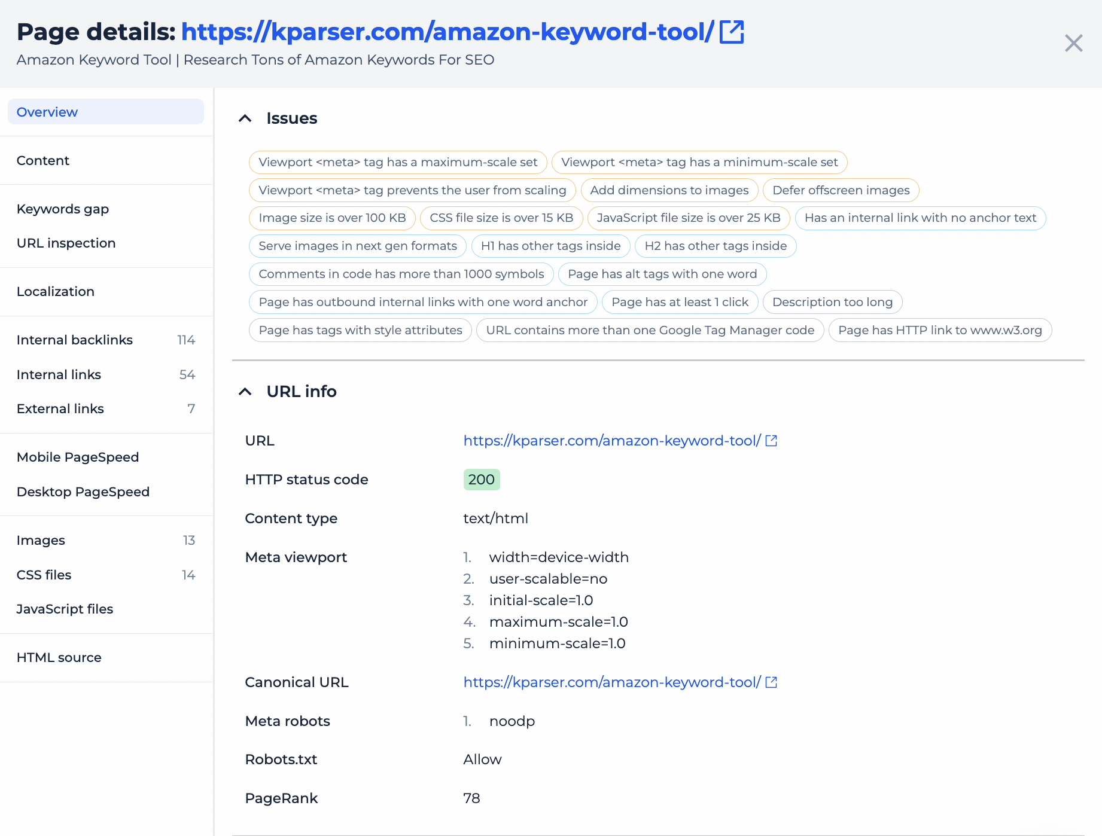Select 'Viewport <meta> tag has a minimum-scale set' issue
Screen dimensions: 1102x836
coord(699,162)
